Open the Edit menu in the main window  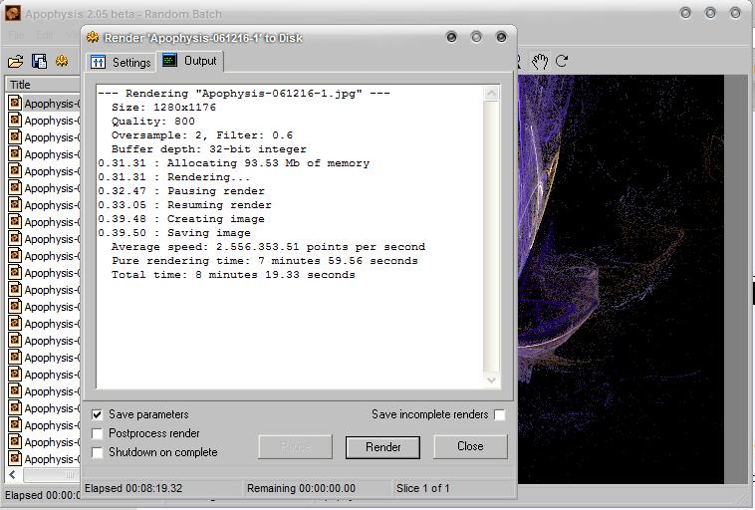pyautogui.click(x=45, y=35)
